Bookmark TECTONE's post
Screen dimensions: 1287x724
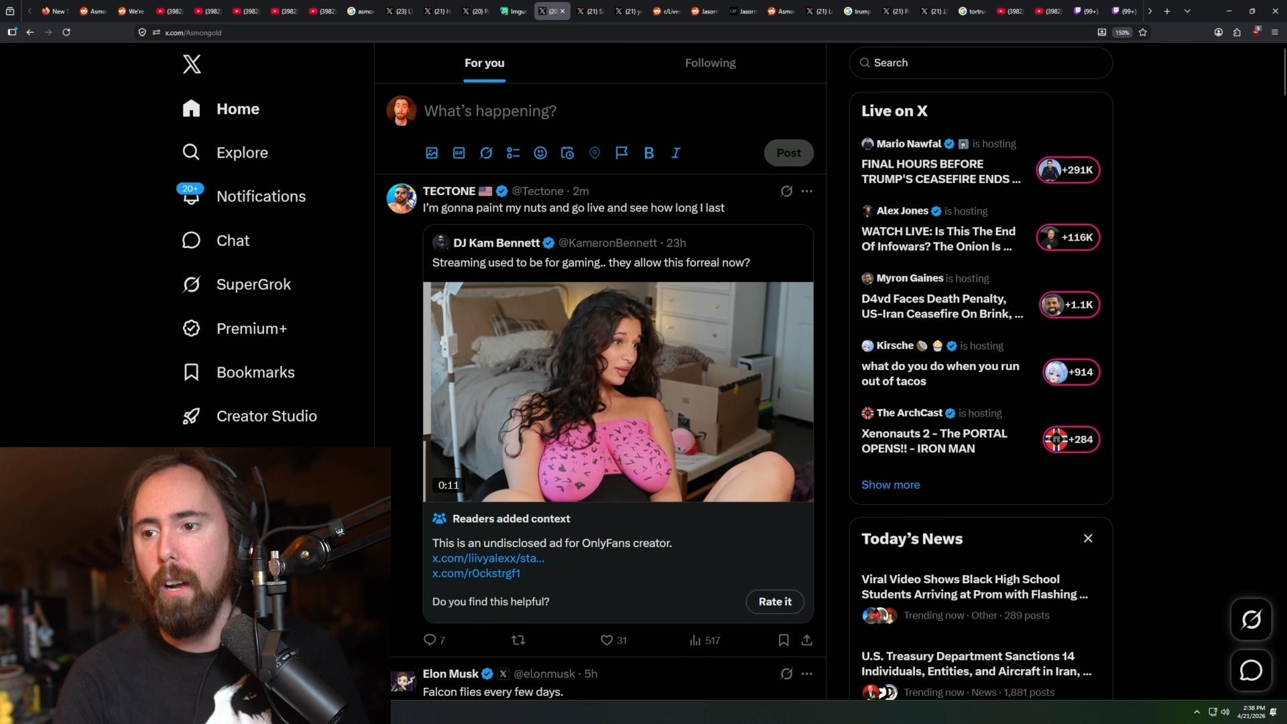784,640
